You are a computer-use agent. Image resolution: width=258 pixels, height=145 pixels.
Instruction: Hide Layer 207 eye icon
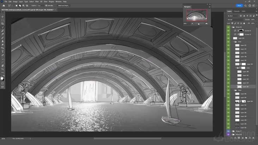point(228,45)
